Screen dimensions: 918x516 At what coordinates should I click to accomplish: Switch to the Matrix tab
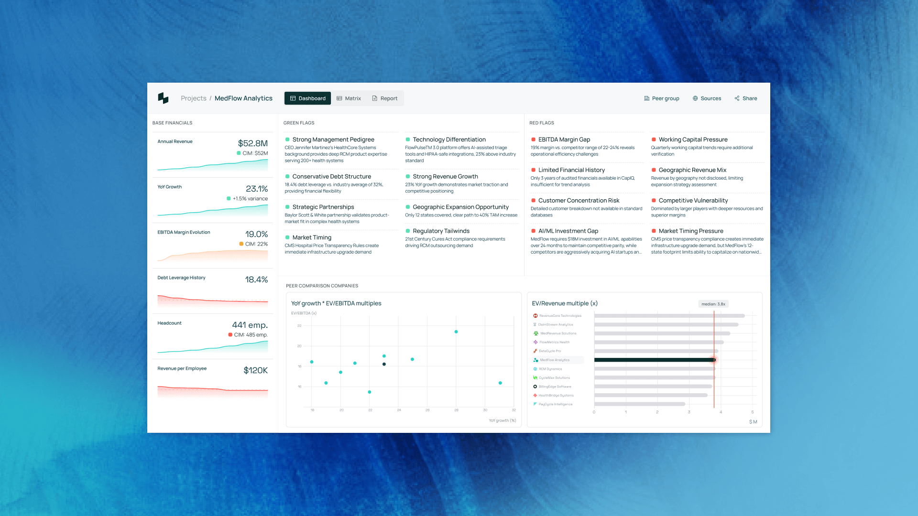(349, 98)
